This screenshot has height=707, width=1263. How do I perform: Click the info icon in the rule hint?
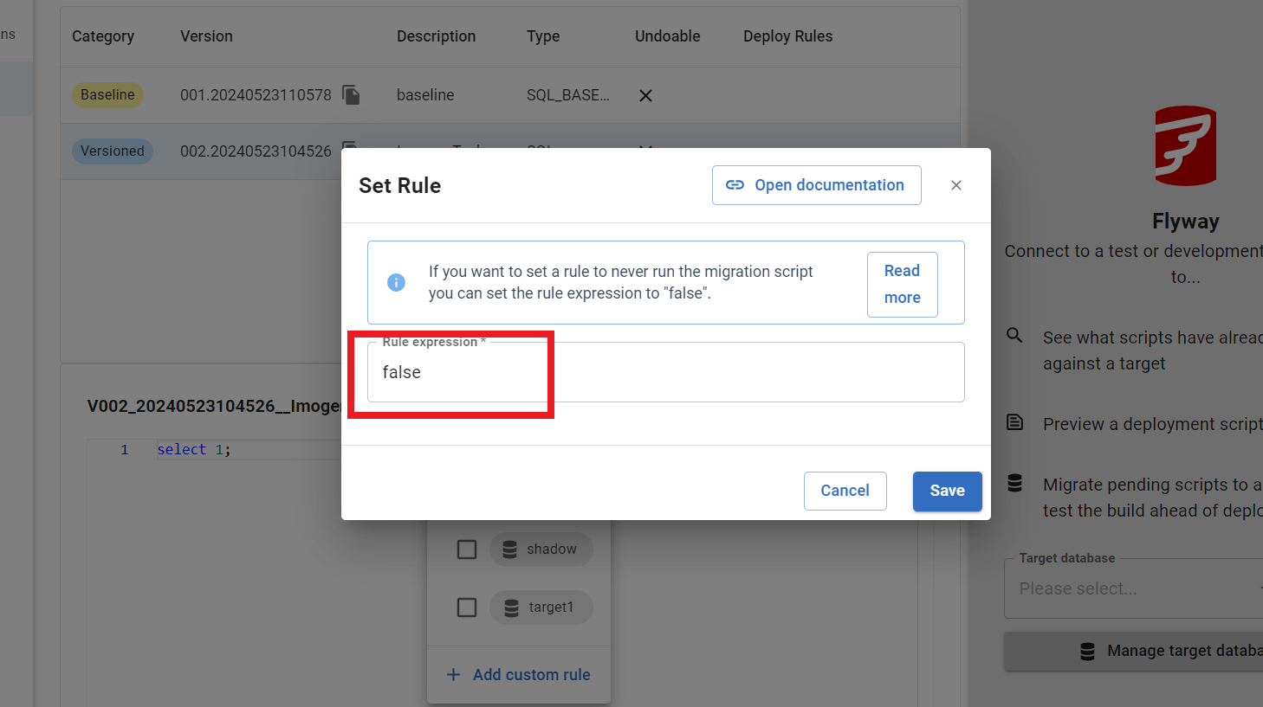click(396, 282)
